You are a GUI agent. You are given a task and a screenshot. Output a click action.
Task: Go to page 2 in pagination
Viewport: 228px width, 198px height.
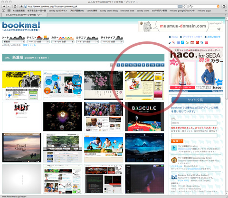pos(118,65)
